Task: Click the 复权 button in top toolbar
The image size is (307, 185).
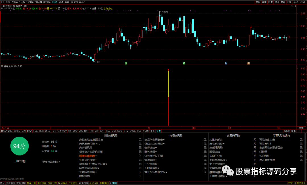Action: click(x=258, y=2)
